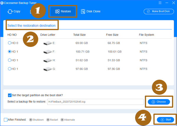Click the 69.00 GB total size cell
The width and height of the screenshot is (177, 126).
click(x=82, y=43)
